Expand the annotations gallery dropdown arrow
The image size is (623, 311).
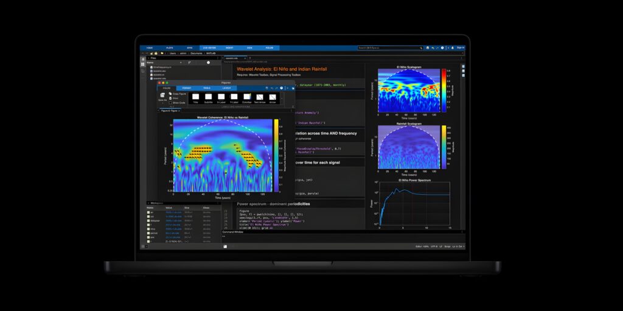point(281,97)
